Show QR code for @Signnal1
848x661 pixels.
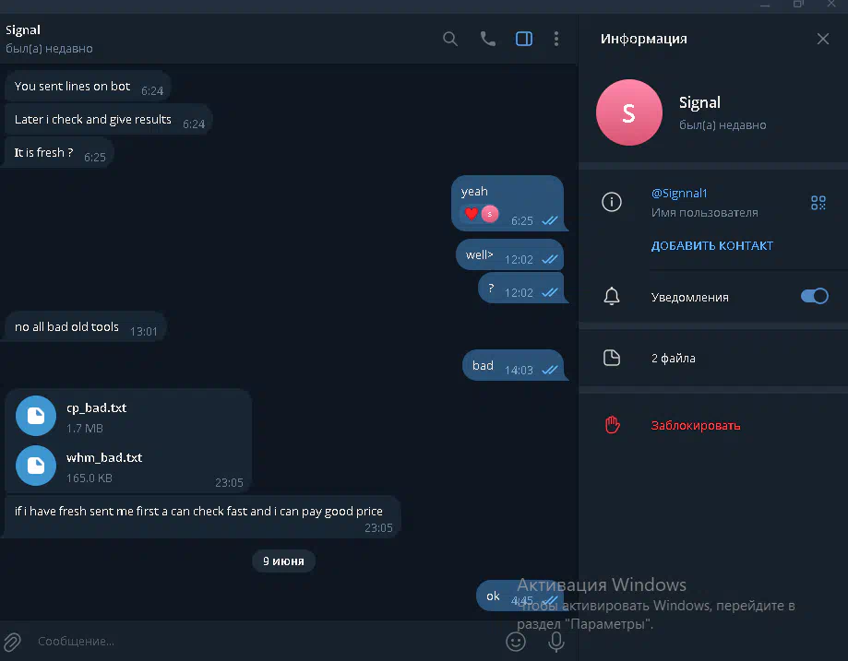click(818, 203)
